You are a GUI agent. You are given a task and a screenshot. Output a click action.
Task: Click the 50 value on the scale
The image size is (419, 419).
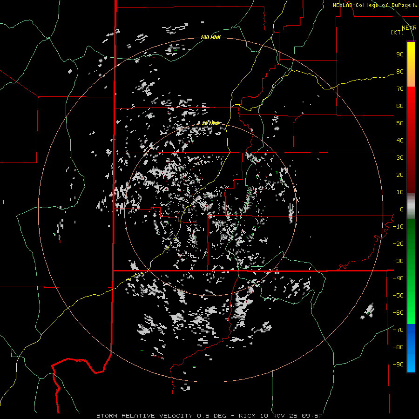click(x=400, y=123)
